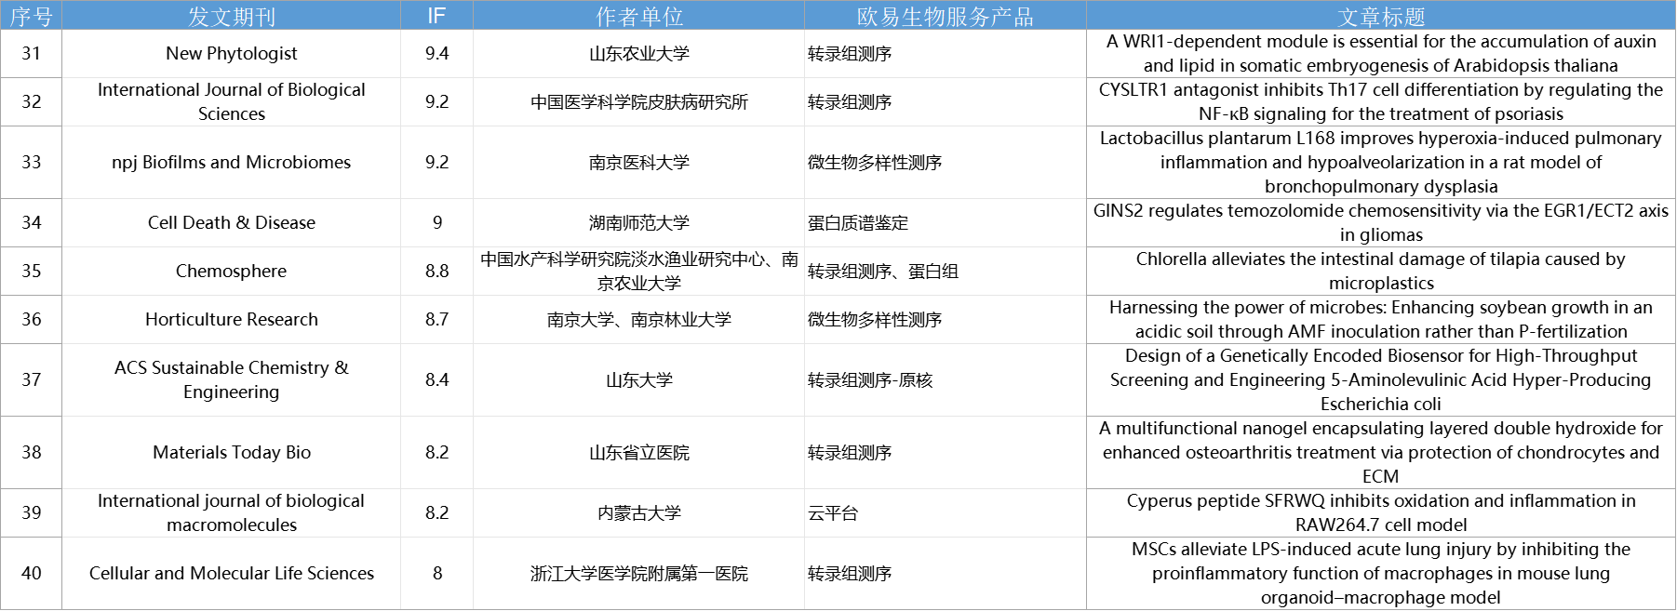Click the 山东农业大学 affiliation cell

(x=639, y=54)
